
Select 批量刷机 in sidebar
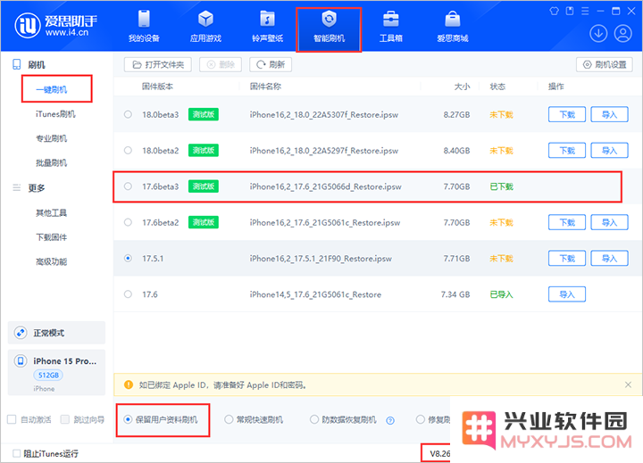[x=51, y=163]
